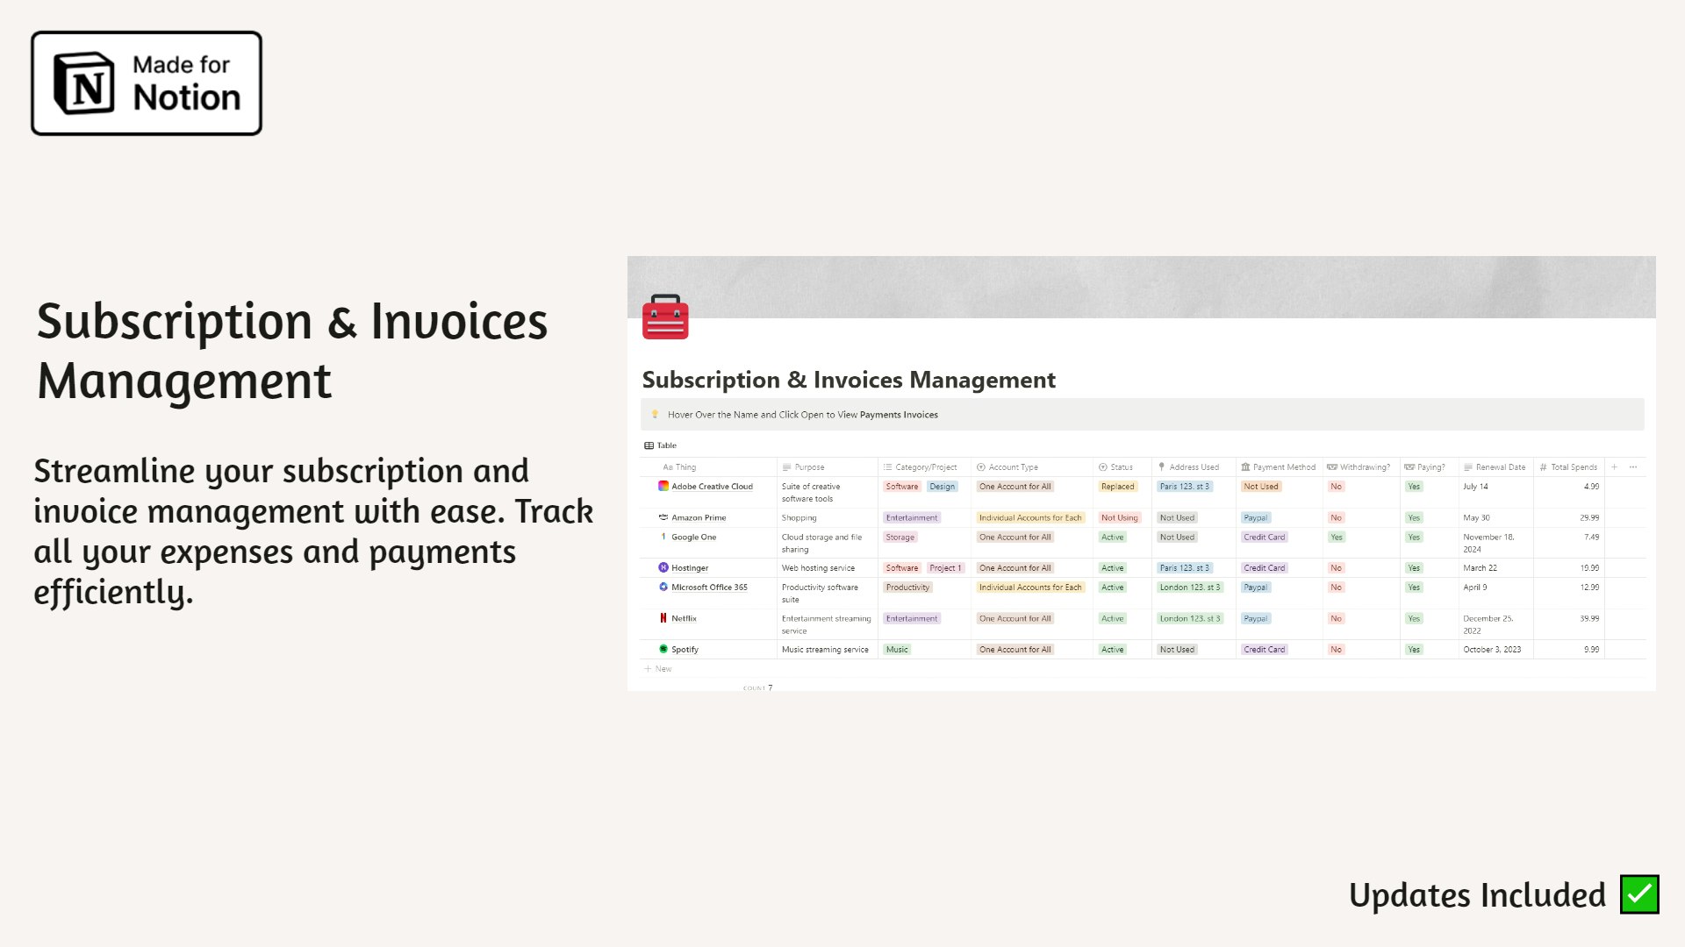Switch to the Table view tab
1685x947 pixels.
pos(660,445)
